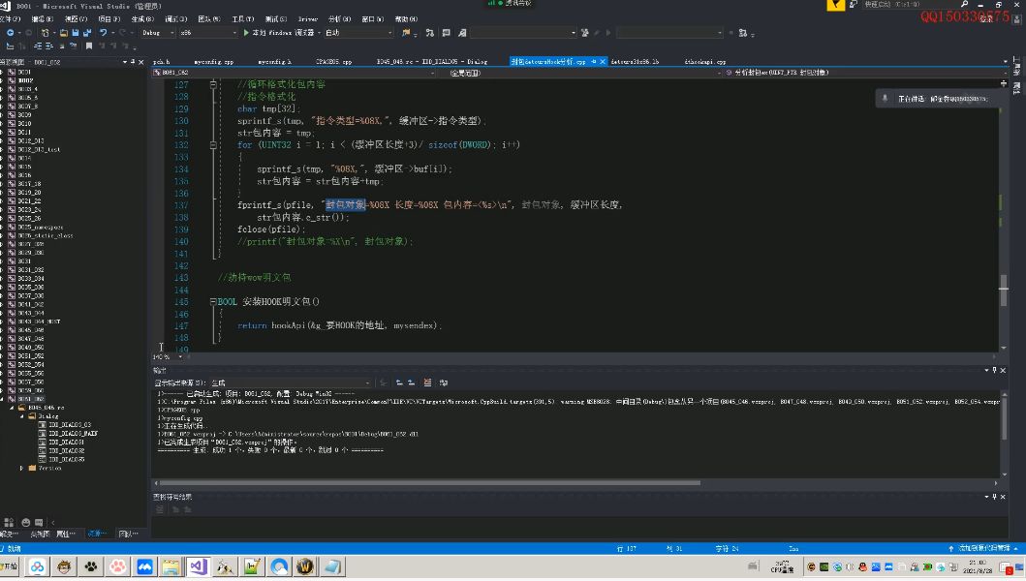Collapse the for loop at line 132
Image resolution: width=1026 pixels, height=581 pixels.
213,145
